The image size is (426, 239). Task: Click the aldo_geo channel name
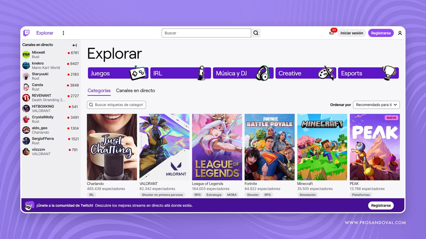40,128
